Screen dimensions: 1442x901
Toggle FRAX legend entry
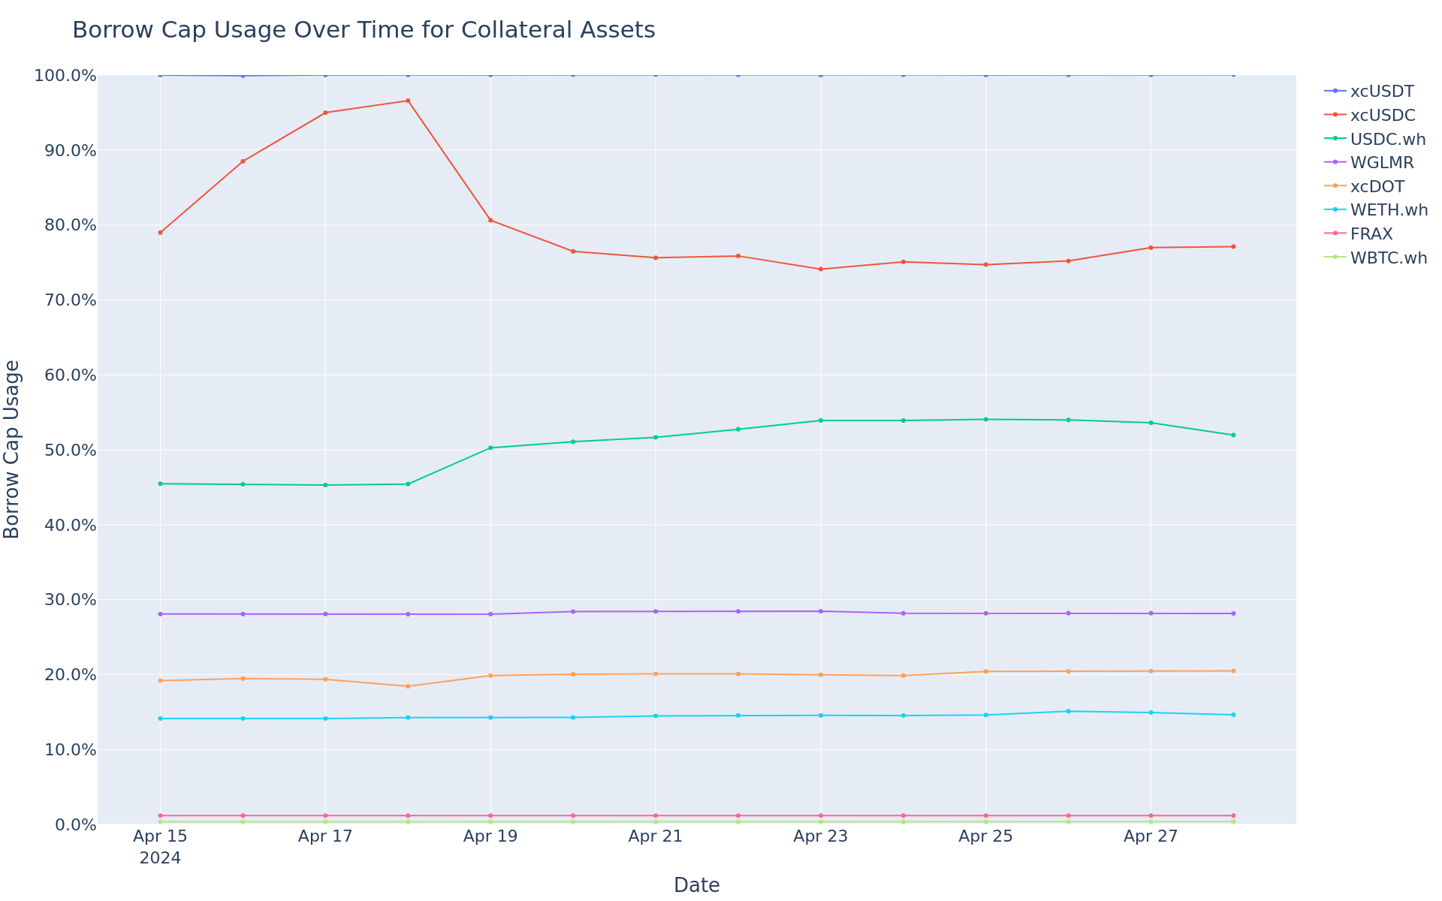pos(1371,234)
